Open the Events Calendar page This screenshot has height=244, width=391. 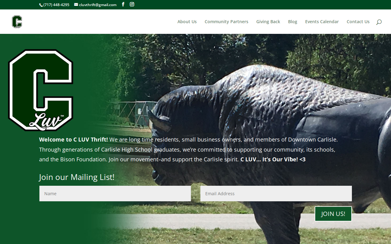322,22
